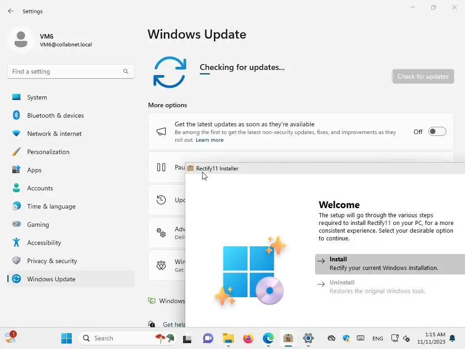Click the Privacy & security shield icon
465x349 pixels.
tap(16, 260)
